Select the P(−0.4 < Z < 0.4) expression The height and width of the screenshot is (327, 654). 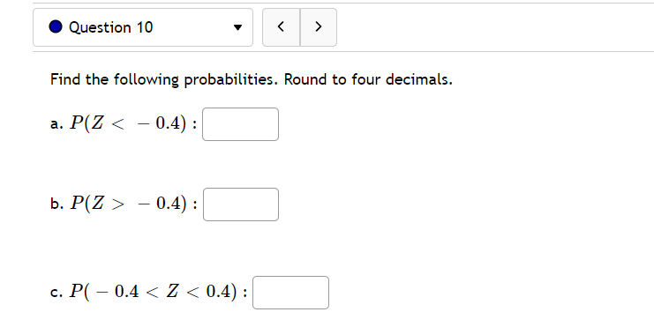153,291
